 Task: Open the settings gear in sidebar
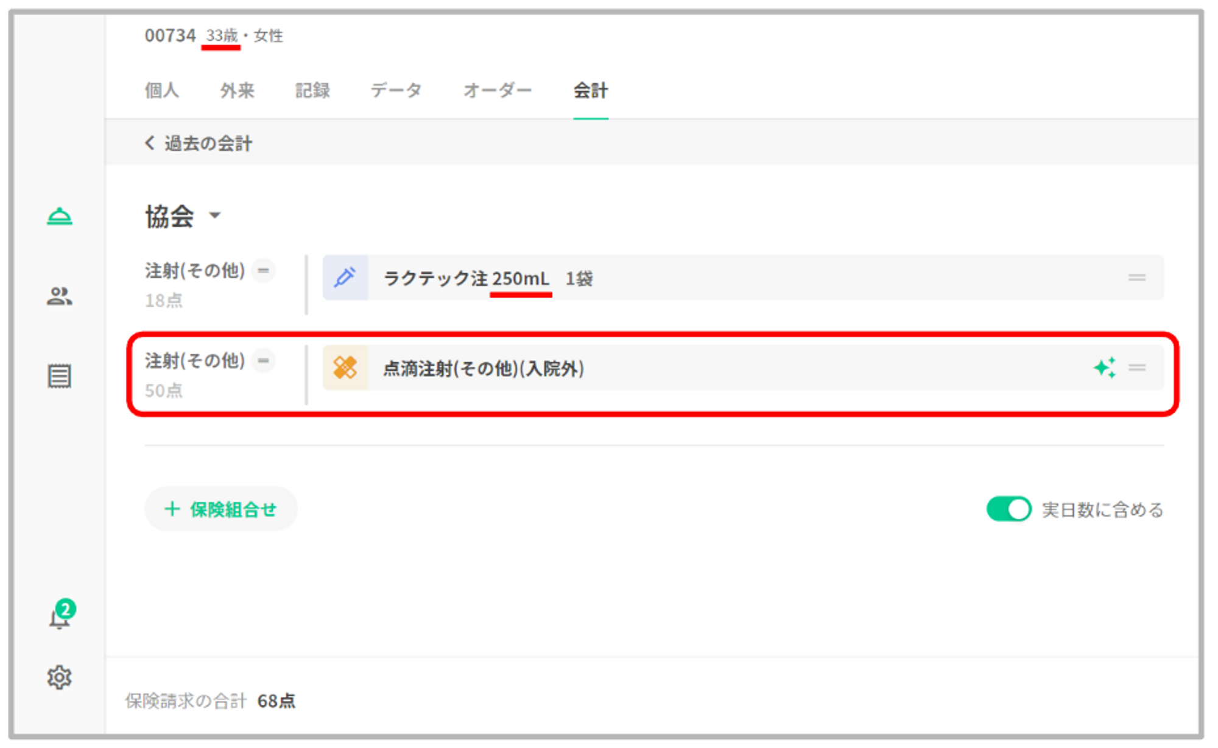click(60, 677)
